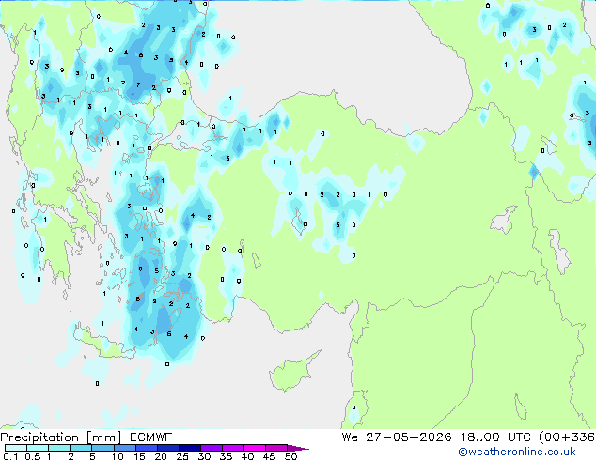596x460 pixels.
Task: Click legend scale value '0.5'
Action: click(33, 456)
